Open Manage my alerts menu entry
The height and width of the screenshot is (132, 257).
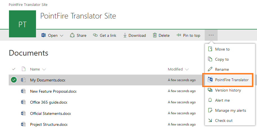[x=230, y=110]
